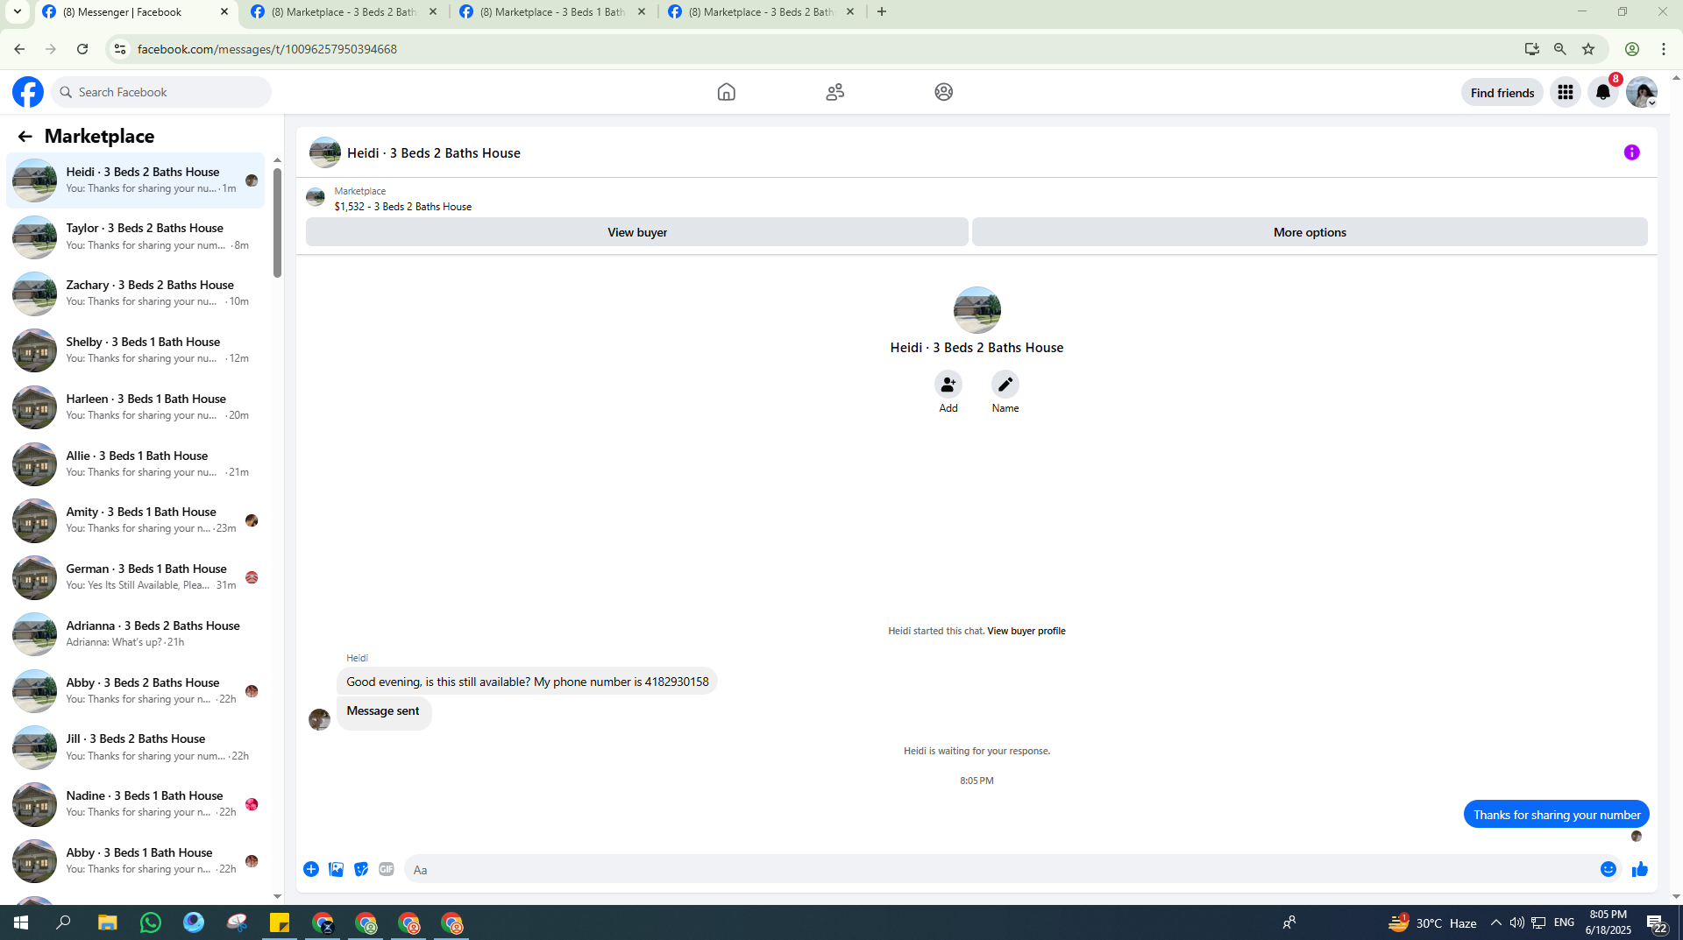
Task: Open the Windows Start menu
Action: click(x=21, y=922)
